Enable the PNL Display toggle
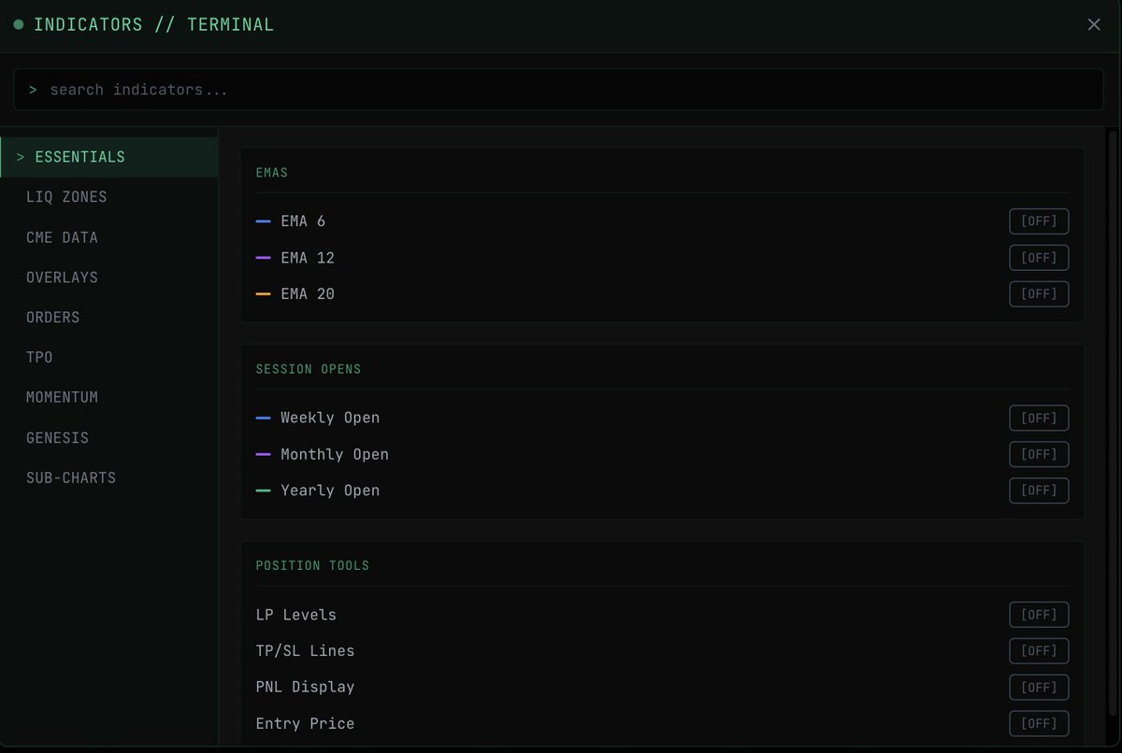The image size is (1122, 753). tap(1039, 687)
